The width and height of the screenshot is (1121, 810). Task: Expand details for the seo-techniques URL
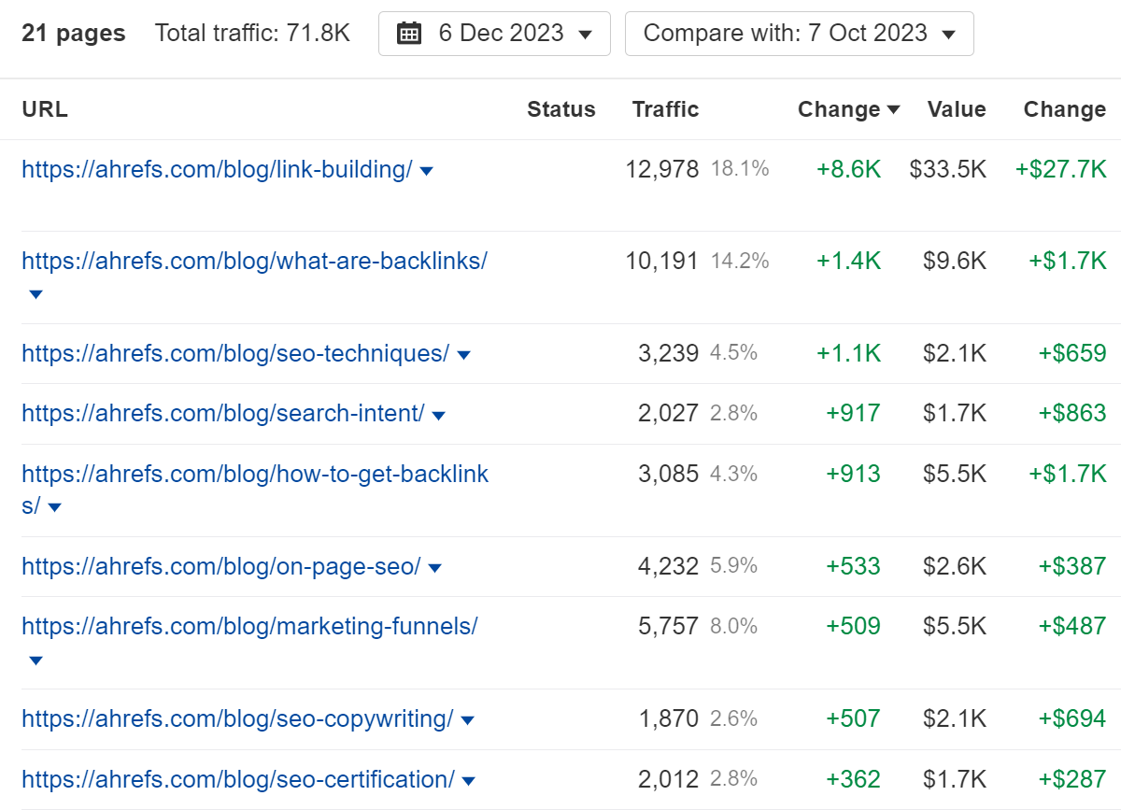(x=464, y=354)
